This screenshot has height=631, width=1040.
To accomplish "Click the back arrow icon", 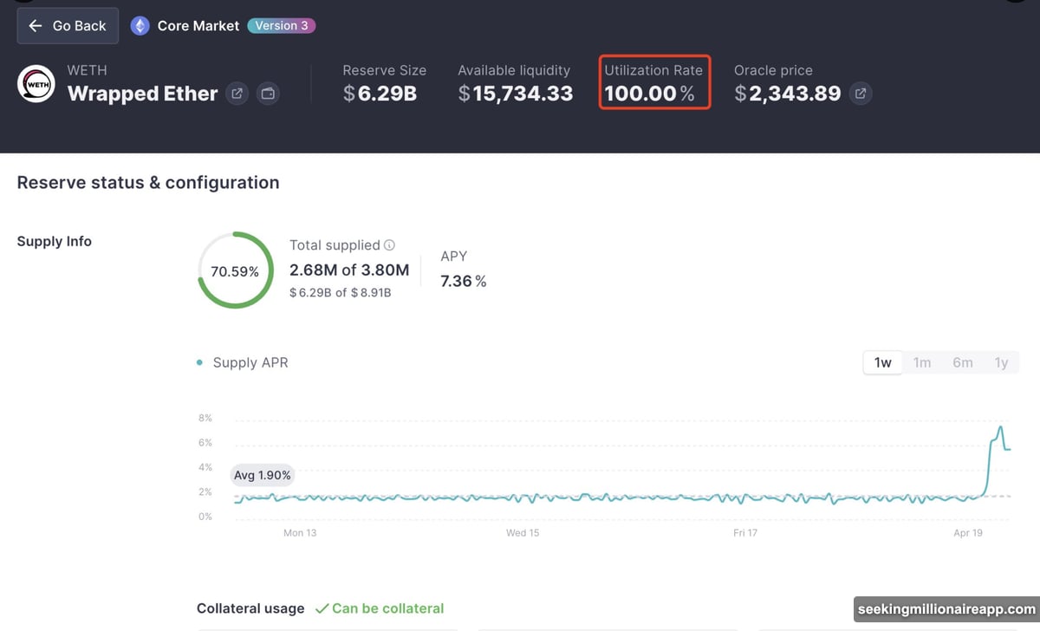I will [36, 25].
